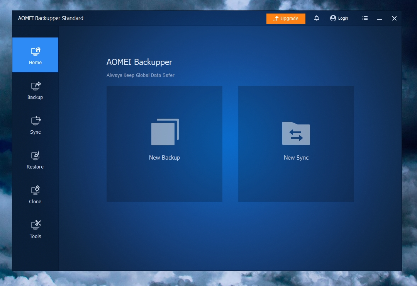Click the 'AOMEI Backupper' heading text
The height and width of the screenshot is (286, 417).
coord(139,62)
